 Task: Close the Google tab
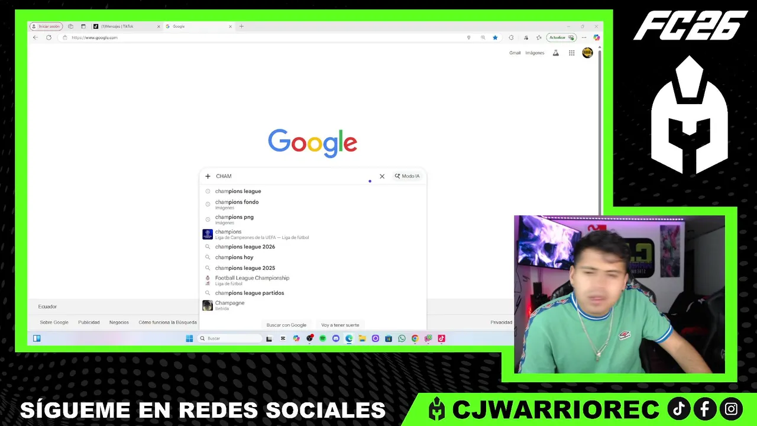pos(230,26)
